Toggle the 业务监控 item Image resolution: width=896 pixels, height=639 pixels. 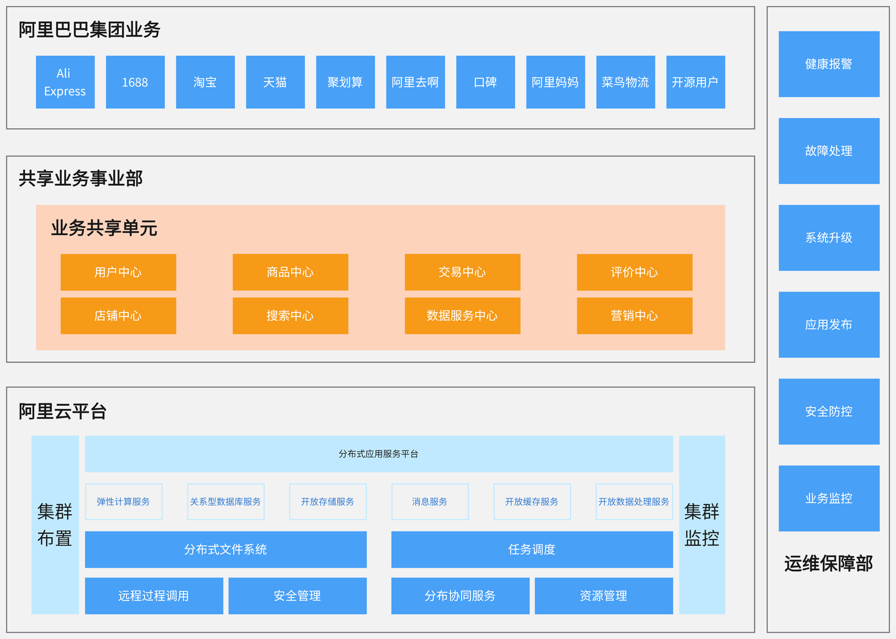(829, 499)
